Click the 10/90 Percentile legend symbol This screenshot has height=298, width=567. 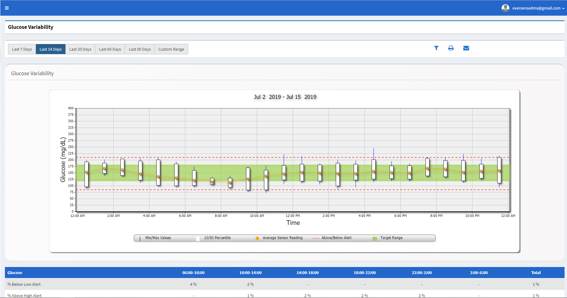198,238
